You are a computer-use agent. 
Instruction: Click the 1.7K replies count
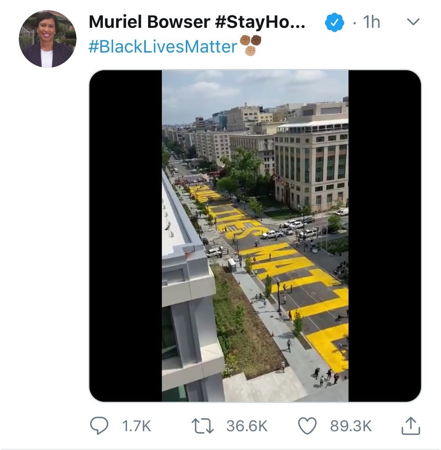coord(136,427)
